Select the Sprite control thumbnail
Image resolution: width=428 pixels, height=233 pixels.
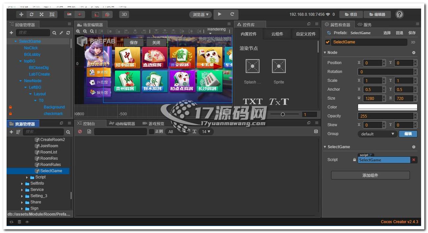[x=279, y=66]
